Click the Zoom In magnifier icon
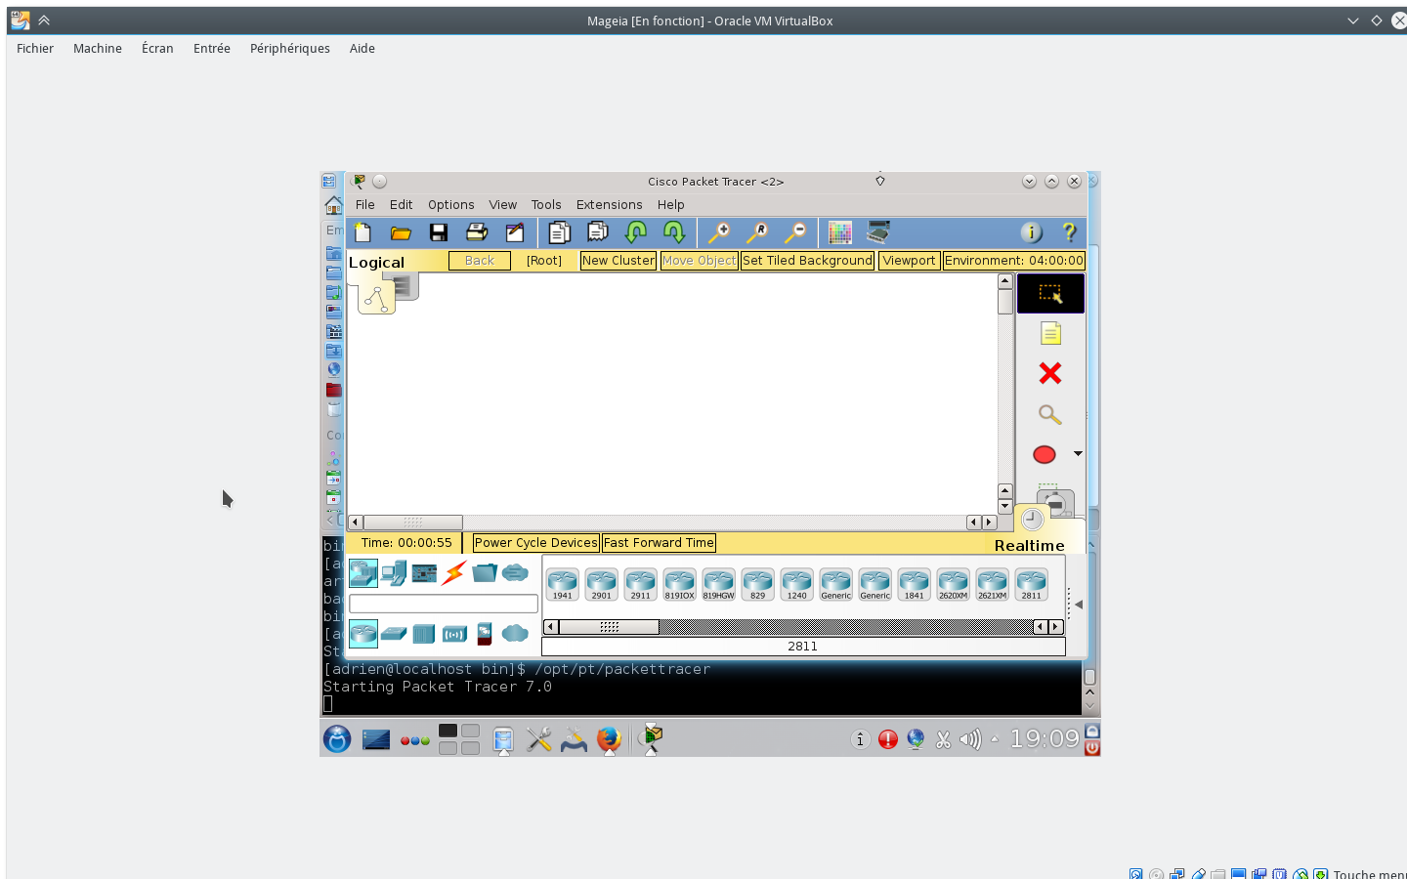Viewport: 1407px width, 879px height. click(x=719, y=232)
